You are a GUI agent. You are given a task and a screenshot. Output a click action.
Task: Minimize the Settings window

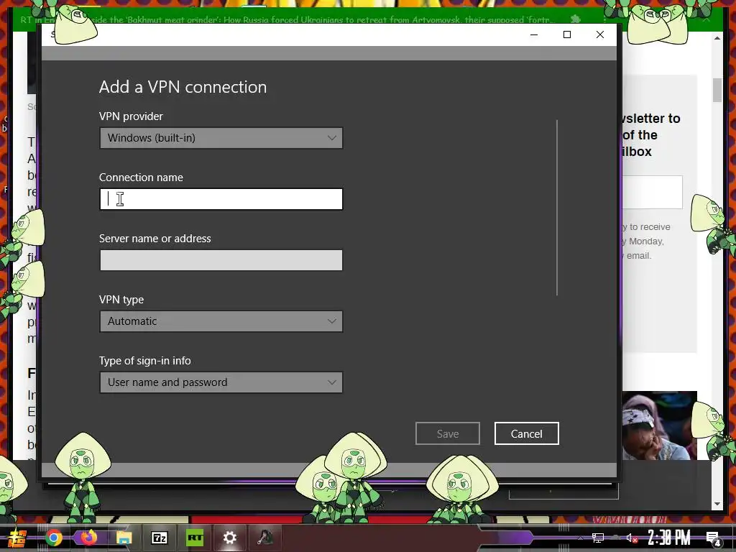(x=534, y=34)
